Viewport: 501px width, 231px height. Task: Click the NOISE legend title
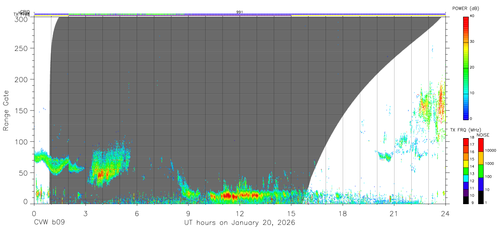(483, 135)
